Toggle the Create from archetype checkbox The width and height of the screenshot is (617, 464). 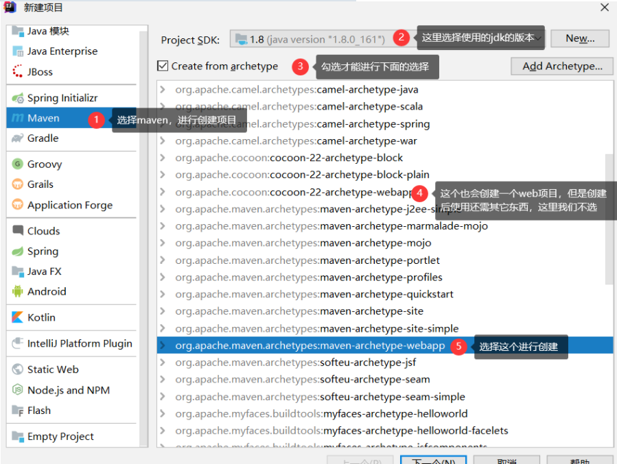tap(163, 66)
